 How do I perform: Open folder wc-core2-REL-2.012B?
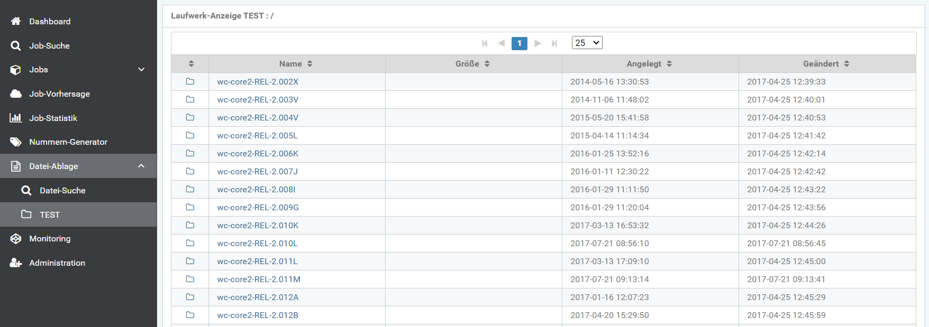258,315
